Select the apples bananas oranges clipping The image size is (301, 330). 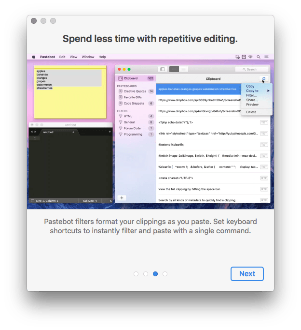199,89
